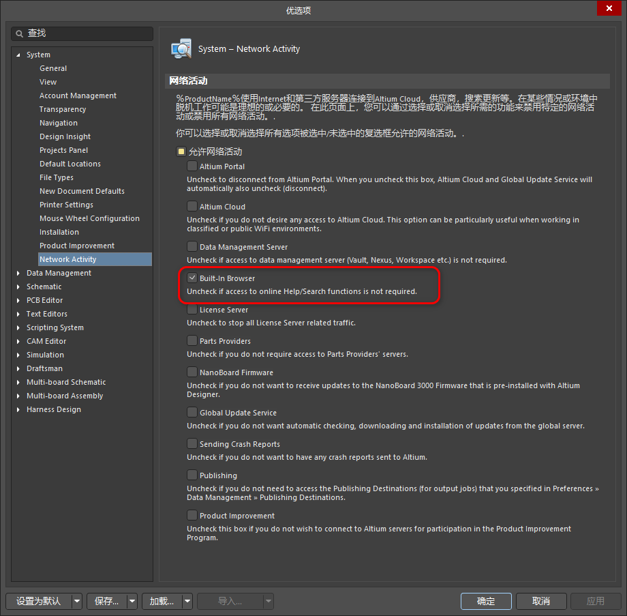Expand the Schematic tree node
The image size is (627, 616).
tap(18, 287)
